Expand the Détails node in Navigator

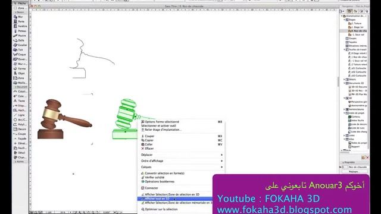[344, 79]
